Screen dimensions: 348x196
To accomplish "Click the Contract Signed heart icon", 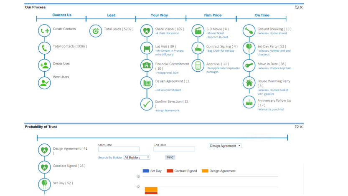I will click(x=44, y=167).
